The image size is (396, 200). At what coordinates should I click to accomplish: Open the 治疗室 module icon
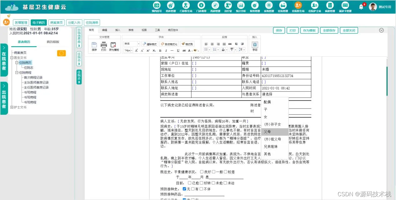click(x=228, y=5)
